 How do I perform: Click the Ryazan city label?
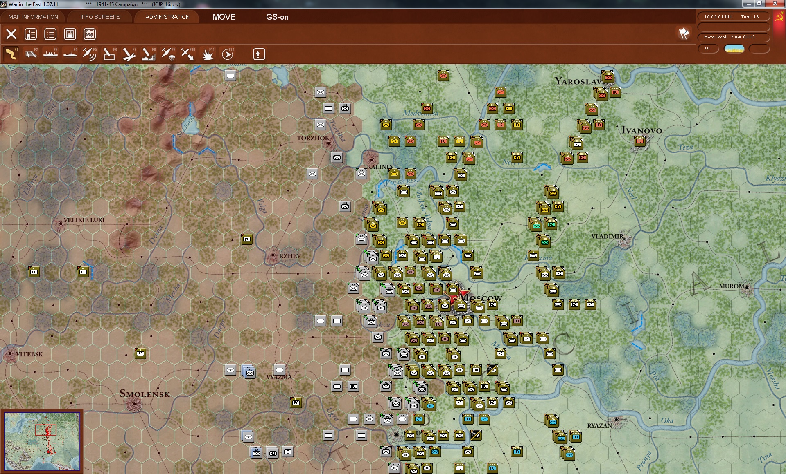click(600, 425)
